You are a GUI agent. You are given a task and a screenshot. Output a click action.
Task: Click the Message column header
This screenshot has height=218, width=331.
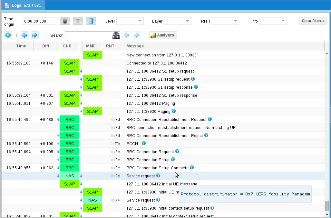tap(135, 46)
